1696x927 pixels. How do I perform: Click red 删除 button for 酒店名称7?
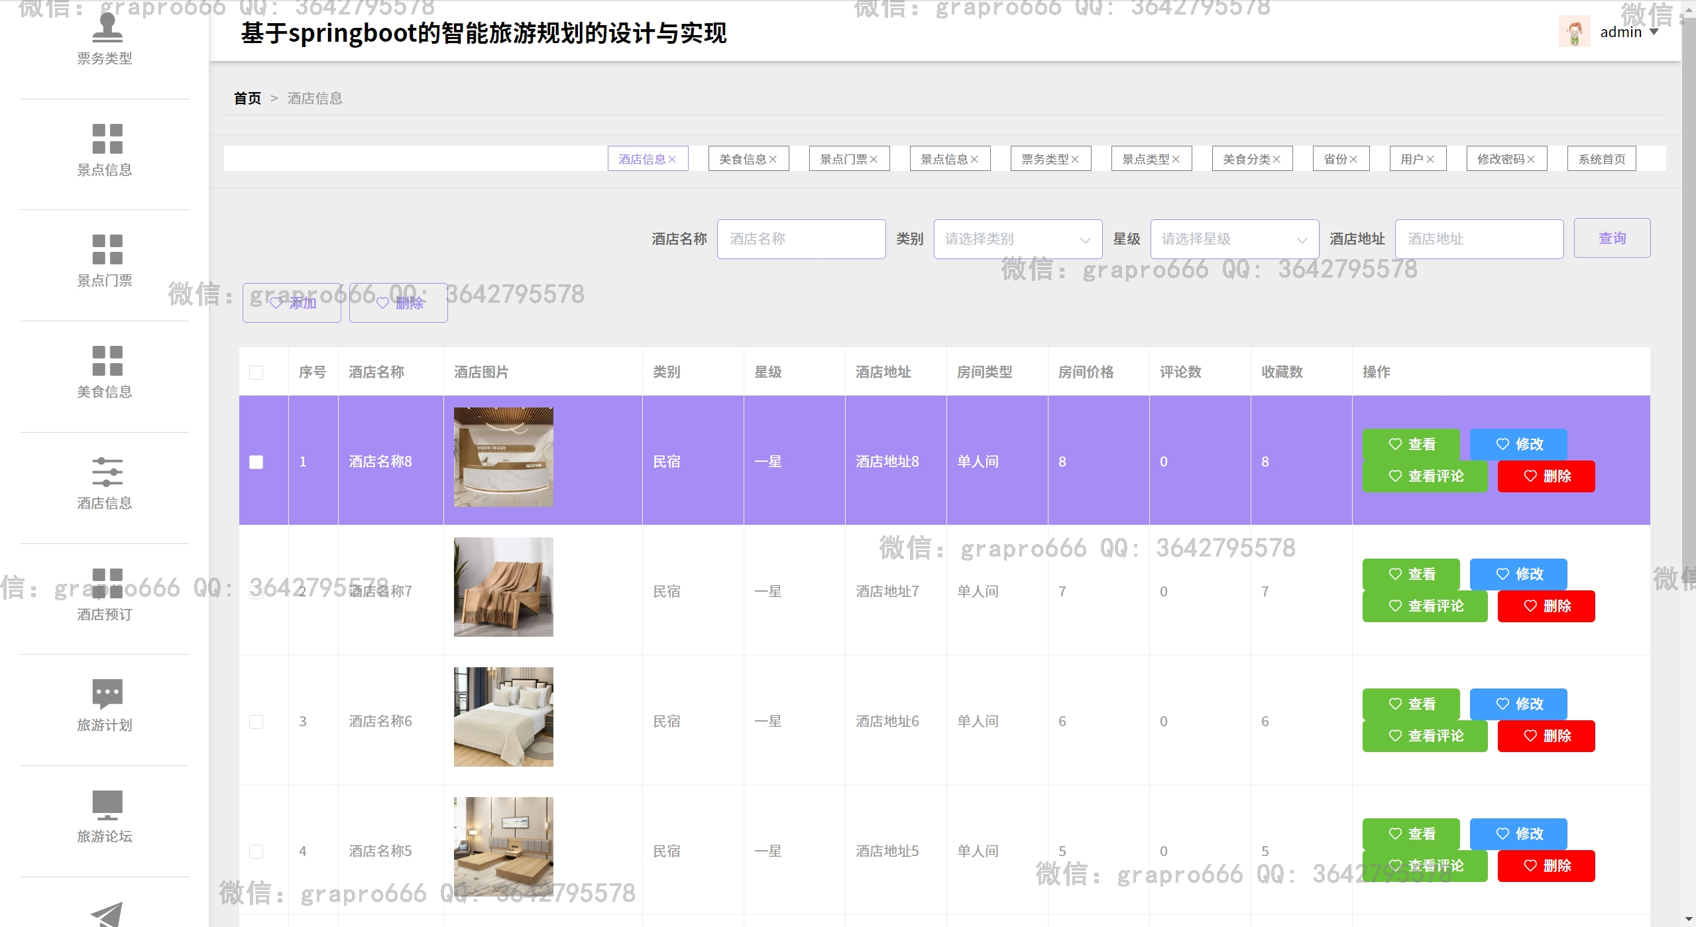point(1546,606)
